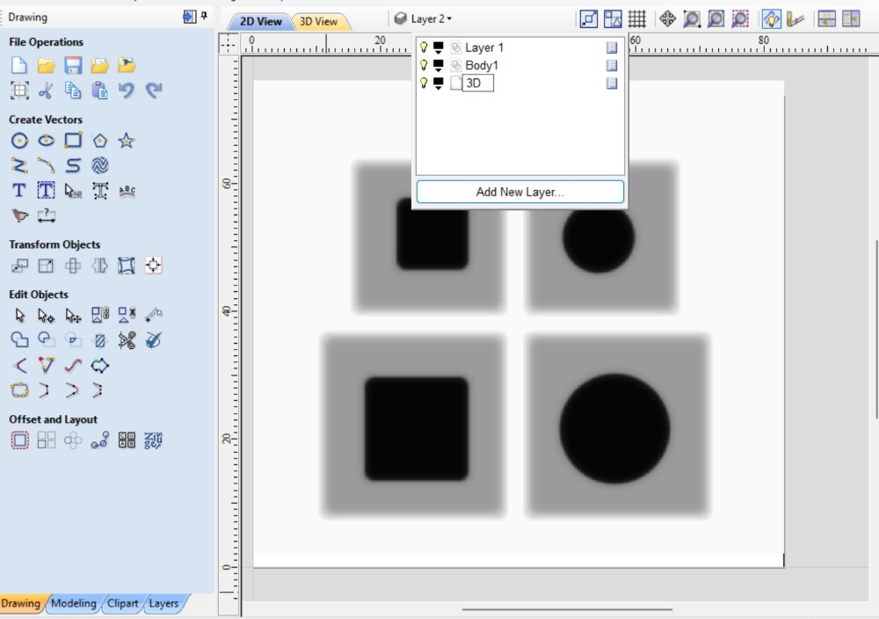This screenshot has height=619, width=879.
Task: Select the Draw Ellipse tool
Action: (46, 140)
